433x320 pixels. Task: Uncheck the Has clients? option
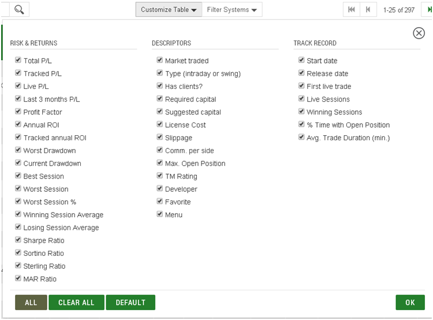(159, 85)
